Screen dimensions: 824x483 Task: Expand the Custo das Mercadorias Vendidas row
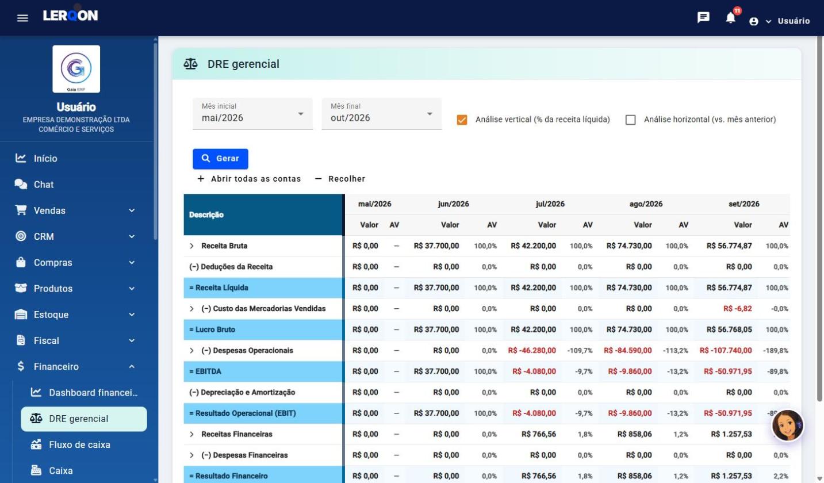192,309
